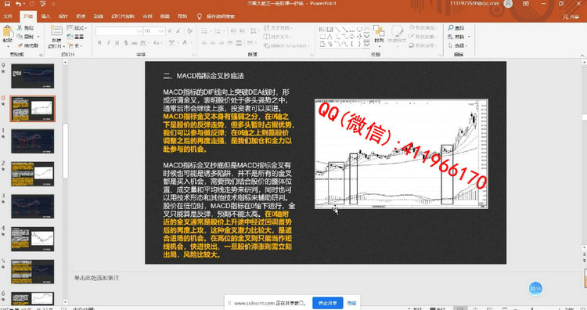
Task: Apply Italic formatting
Action: [108, 43]
